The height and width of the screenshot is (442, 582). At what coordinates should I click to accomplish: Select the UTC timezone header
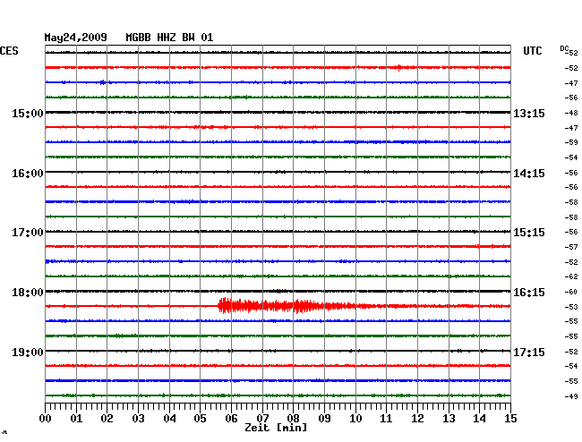tap(533, 51)
